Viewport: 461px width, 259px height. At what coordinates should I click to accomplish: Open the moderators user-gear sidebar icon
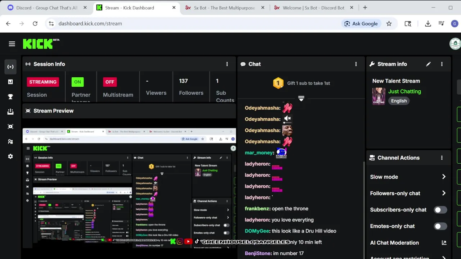[10, 141]
